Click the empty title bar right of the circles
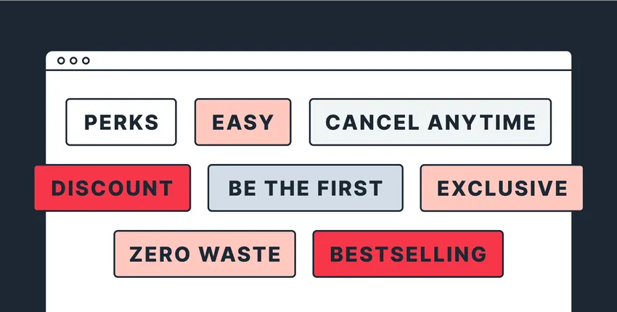 327,61
